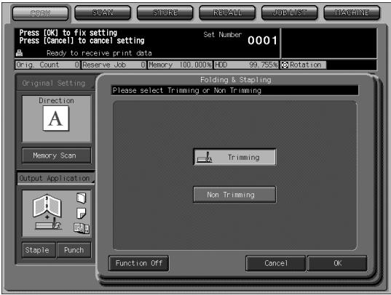Click the Direction original orientation box

56,118
